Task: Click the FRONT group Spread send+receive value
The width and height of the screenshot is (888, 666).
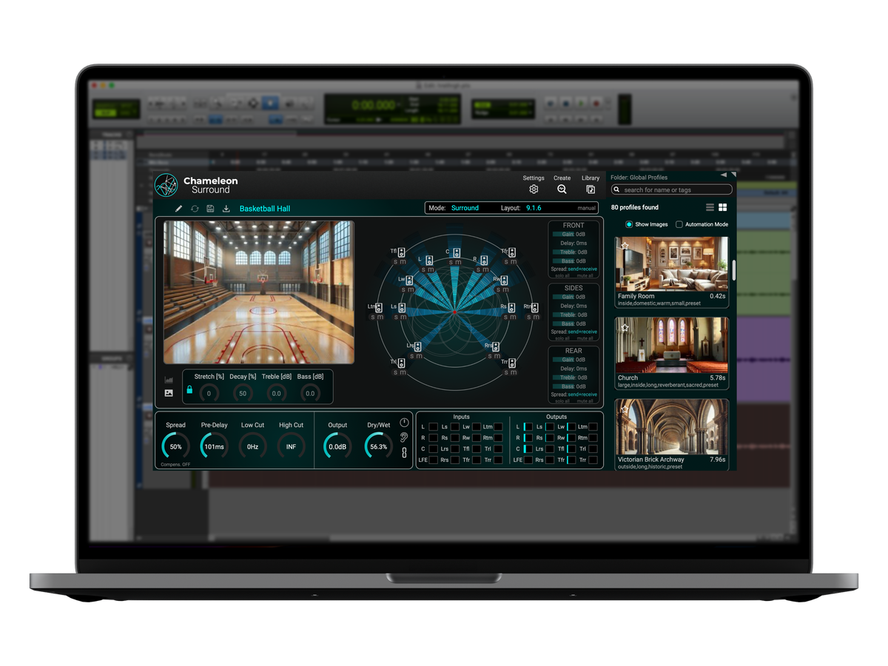Action: [582, 270]
